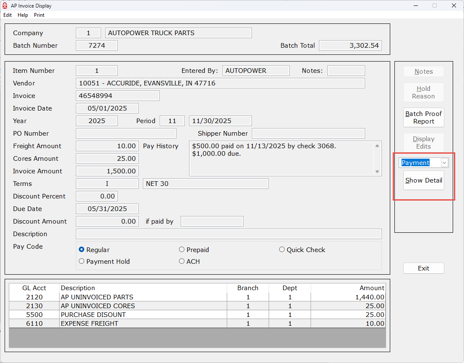464x363 pixels.
Task: Click the Batch Proof Report button
Action: tap(423, 118)
